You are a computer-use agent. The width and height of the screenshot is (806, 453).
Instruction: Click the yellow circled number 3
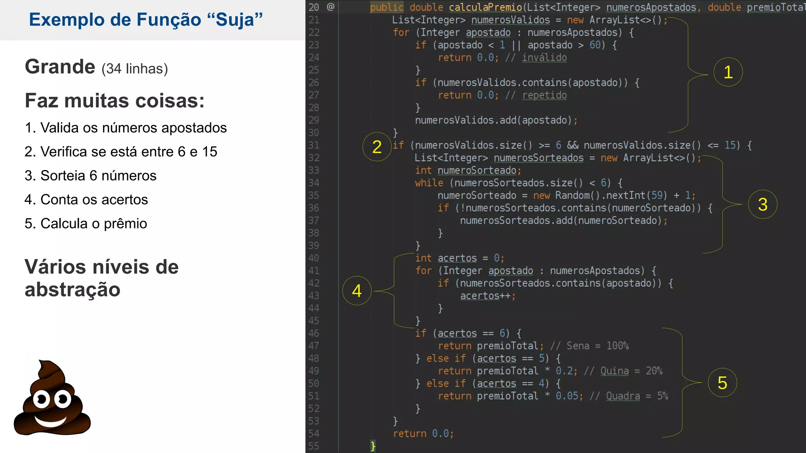point(762,204)
